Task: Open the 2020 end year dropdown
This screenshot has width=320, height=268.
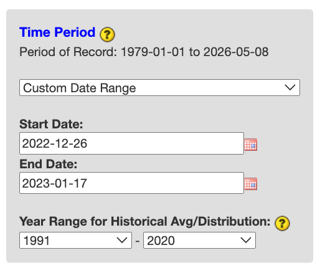Action: click(199, 240)
